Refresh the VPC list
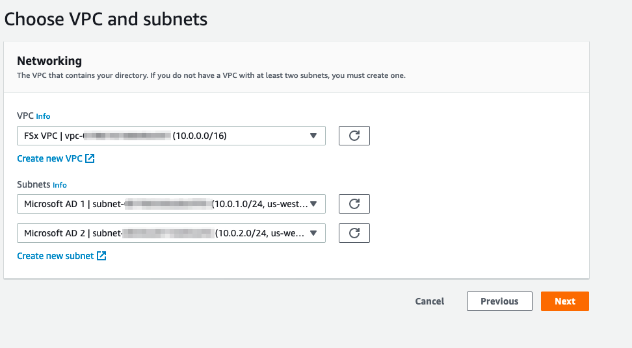This screenshot has height=348, width=632. click(x=354, y=136)
